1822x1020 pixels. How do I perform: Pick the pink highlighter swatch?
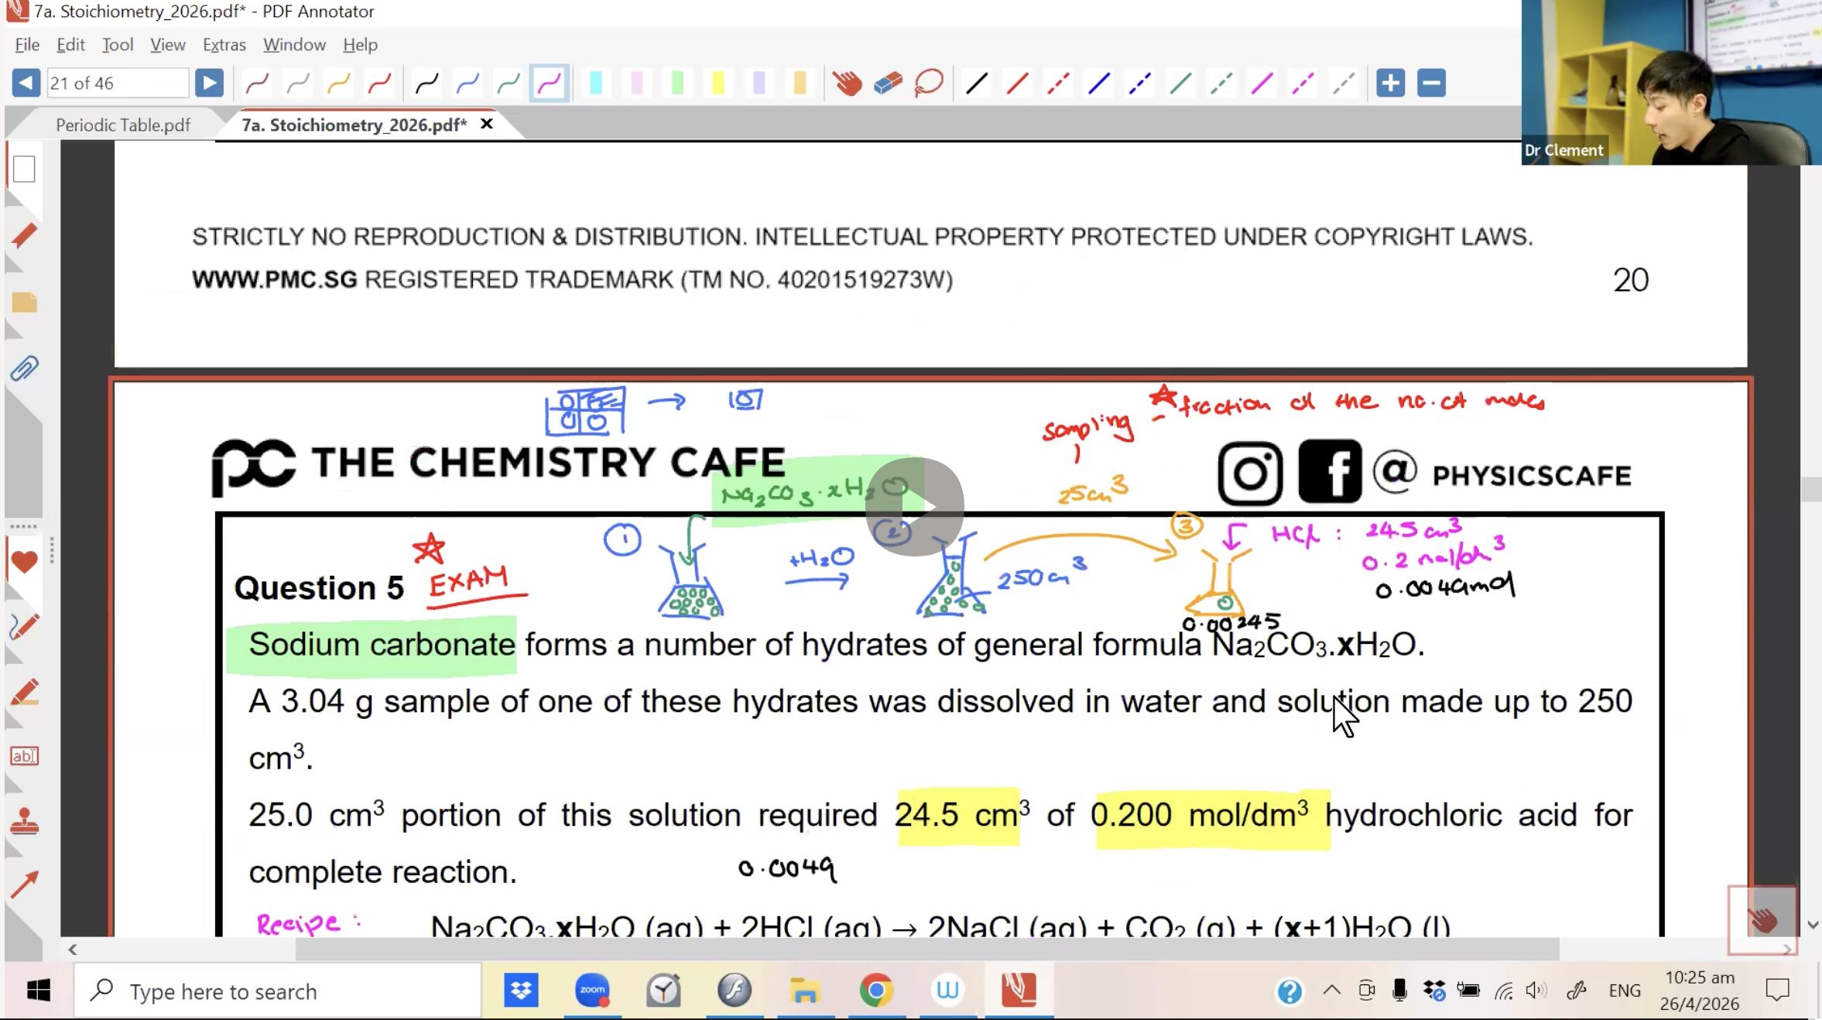(x=637, y=83)
